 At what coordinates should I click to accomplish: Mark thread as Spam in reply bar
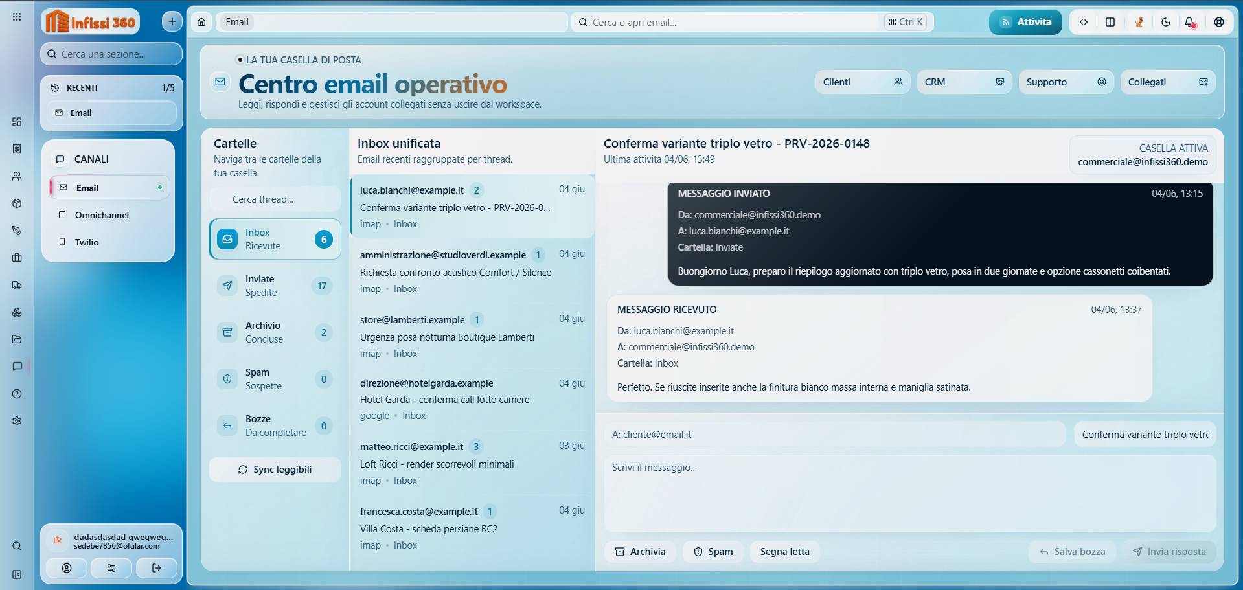(713, 552)
